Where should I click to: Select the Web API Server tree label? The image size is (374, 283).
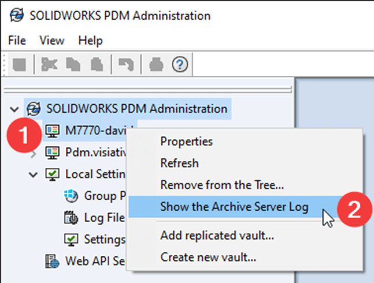(95, 261)
